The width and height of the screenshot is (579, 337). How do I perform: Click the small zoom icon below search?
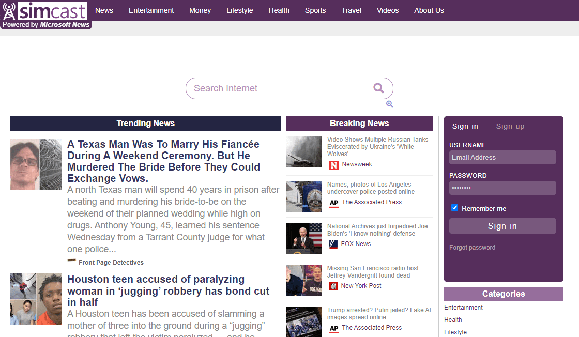[x=389, y=104]
